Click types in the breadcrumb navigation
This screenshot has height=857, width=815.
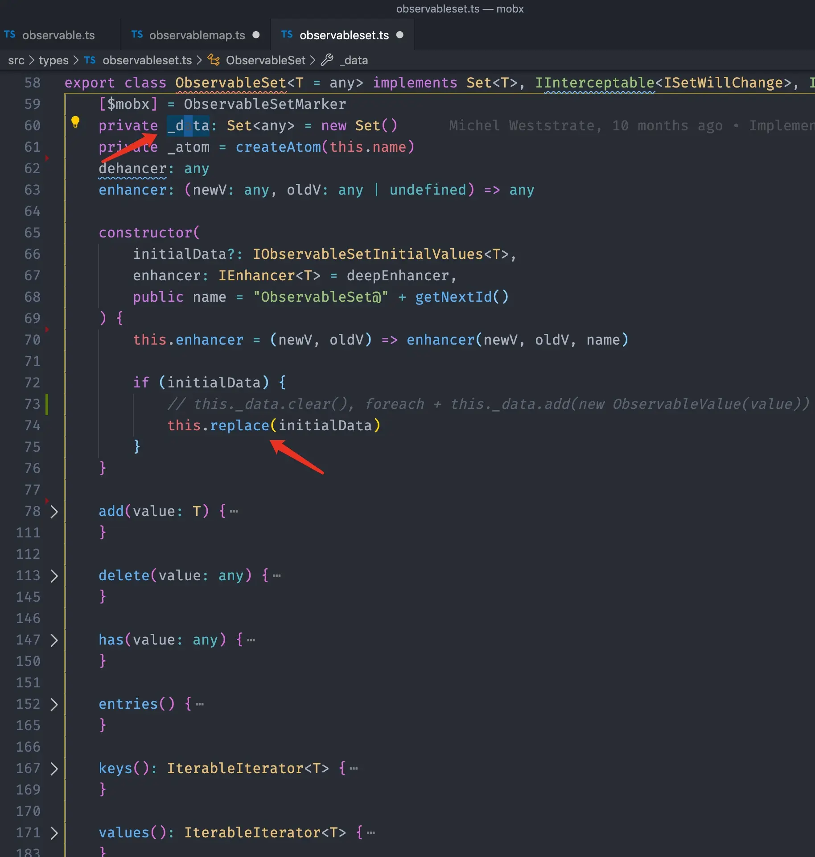53,60
